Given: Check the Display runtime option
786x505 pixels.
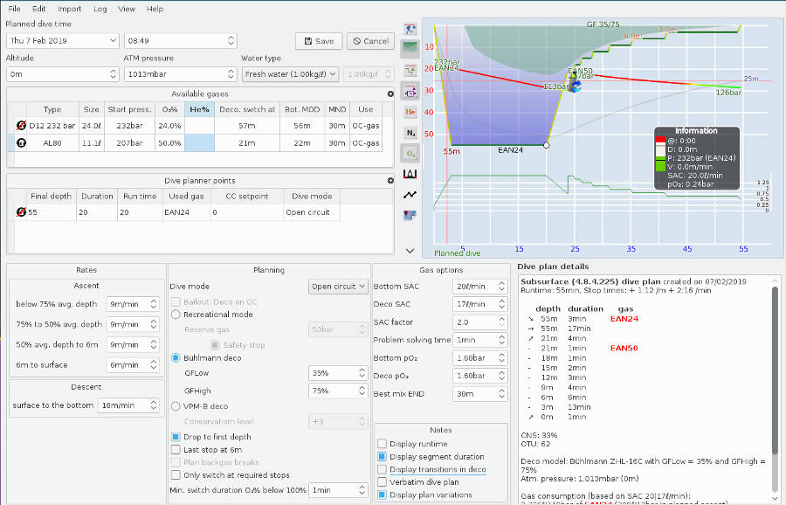Looking at the screenshot, I should [x=382, y=444].
